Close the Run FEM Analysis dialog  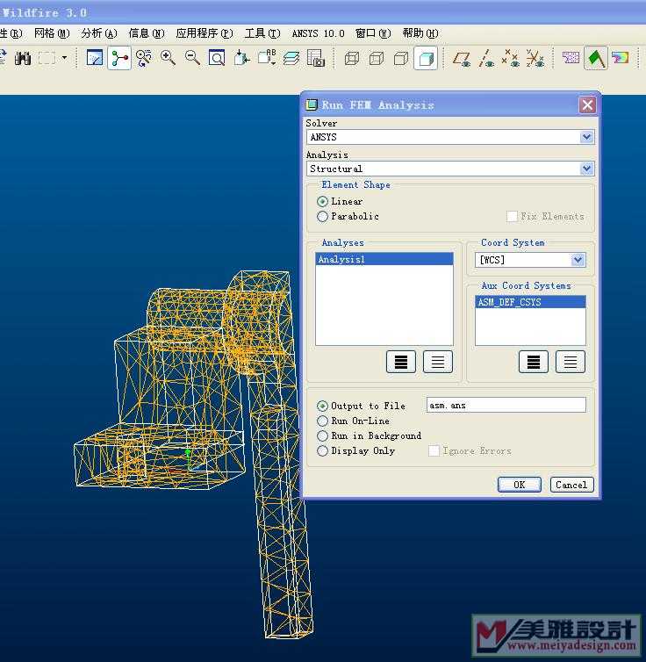click(x=587, y=104)
